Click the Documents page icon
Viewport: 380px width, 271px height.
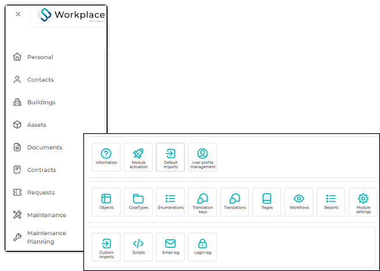(x=17, y=147)
